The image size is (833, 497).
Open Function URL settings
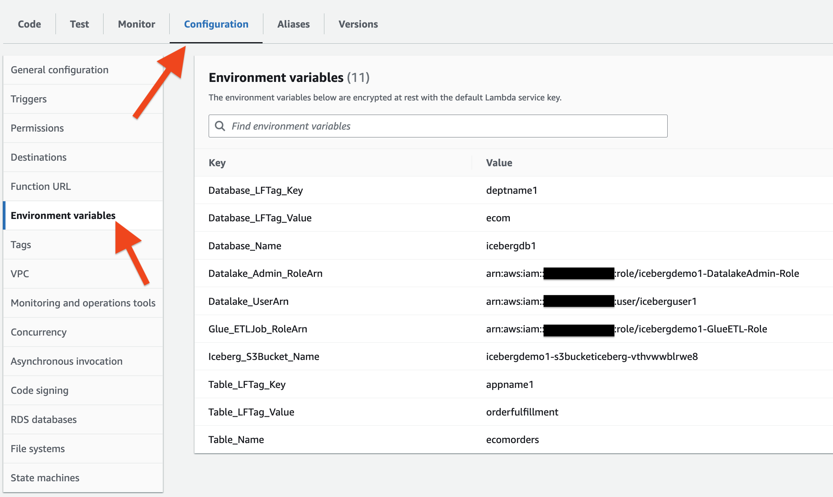[41, 187]
